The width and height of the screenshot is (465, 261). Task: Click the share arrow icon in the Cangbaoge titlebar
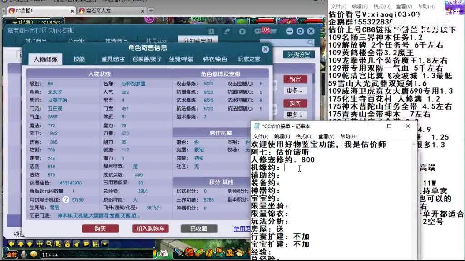click(227, 31)
